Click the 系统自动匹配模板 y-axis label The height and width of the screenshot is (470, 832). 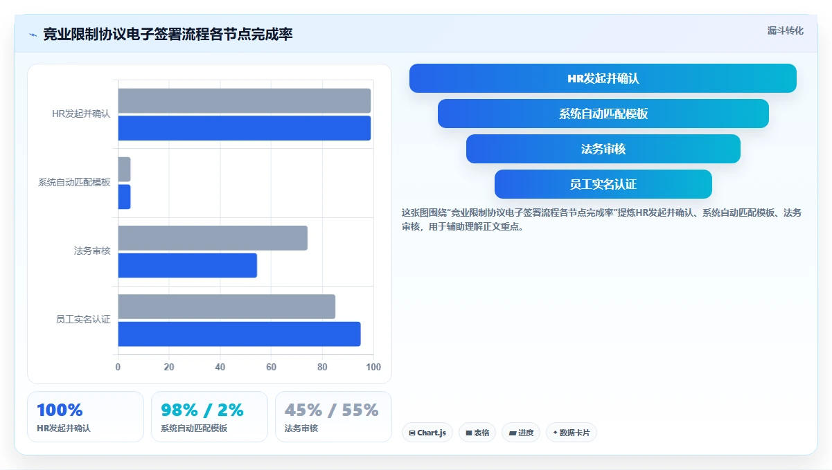[74, 183]
